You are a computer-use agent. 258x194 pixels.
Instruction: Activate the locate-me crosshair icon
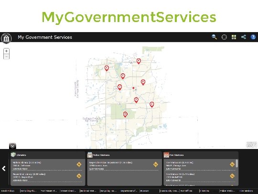click(224, 37)
